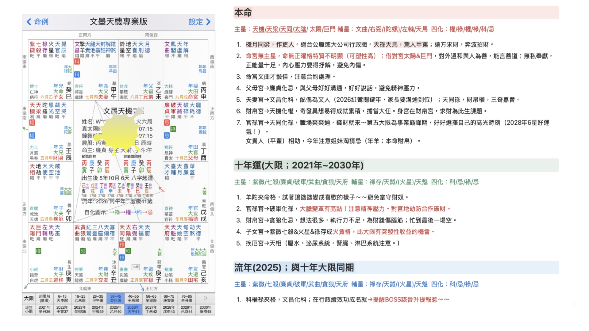Click the 十年運(大限；2021年~2030年) heading
589x331 pixels.
[x=299, y=165]
